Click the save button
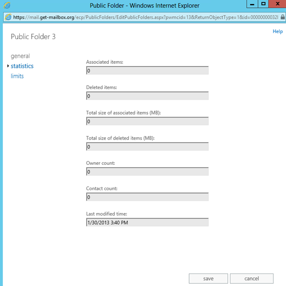 (x=208, y=279)
